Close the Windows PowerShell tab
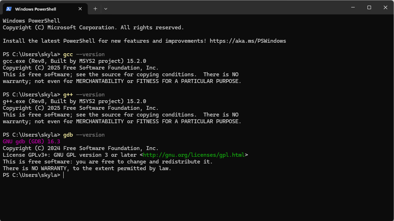Screen dimensions: 394x221 click(80, 9)
